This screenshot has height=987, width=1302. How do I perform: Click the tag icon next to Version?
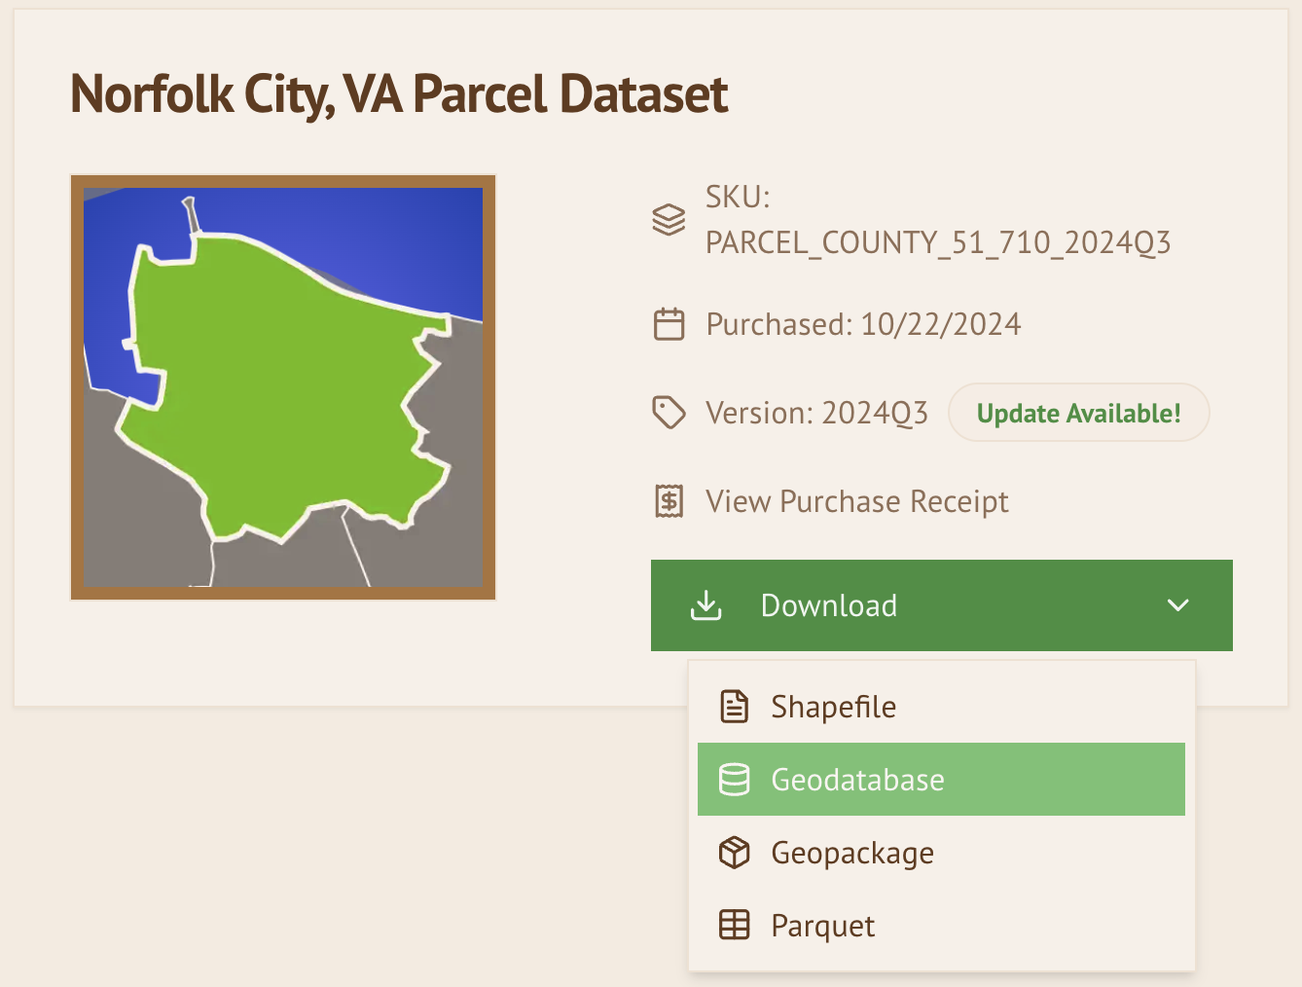669,413
